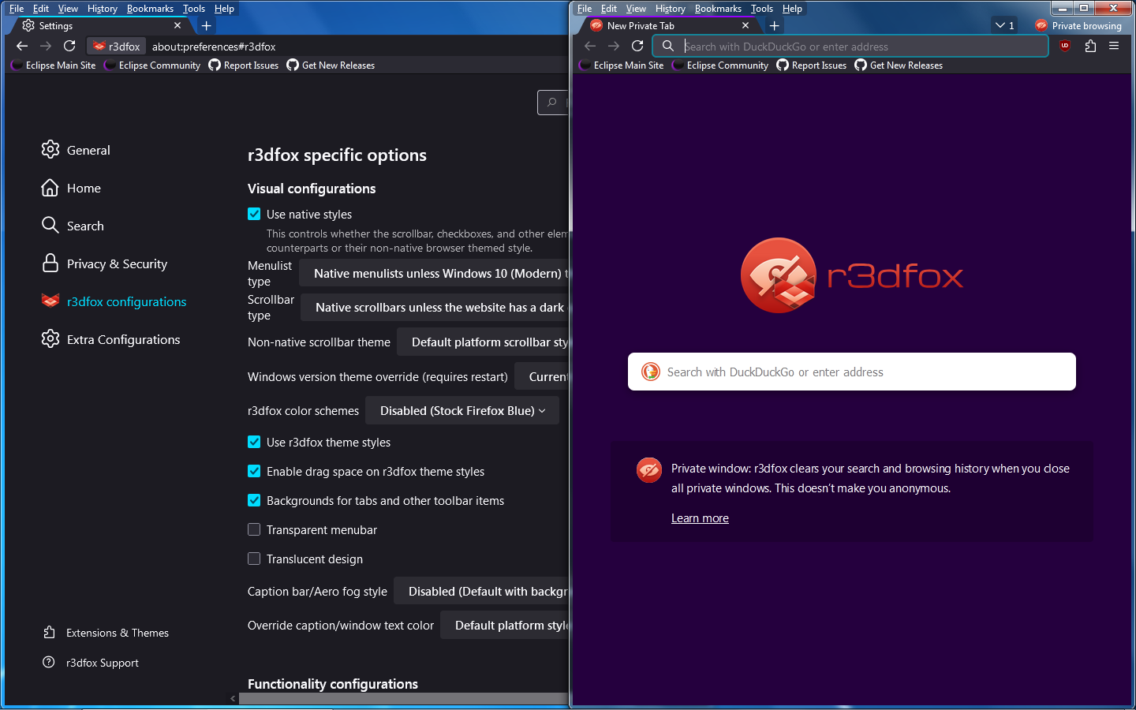The width and height of the screenshot is (1136, 710).
Task: Expand the list all tabs dropdown
Action: (x=1004, y=26)
